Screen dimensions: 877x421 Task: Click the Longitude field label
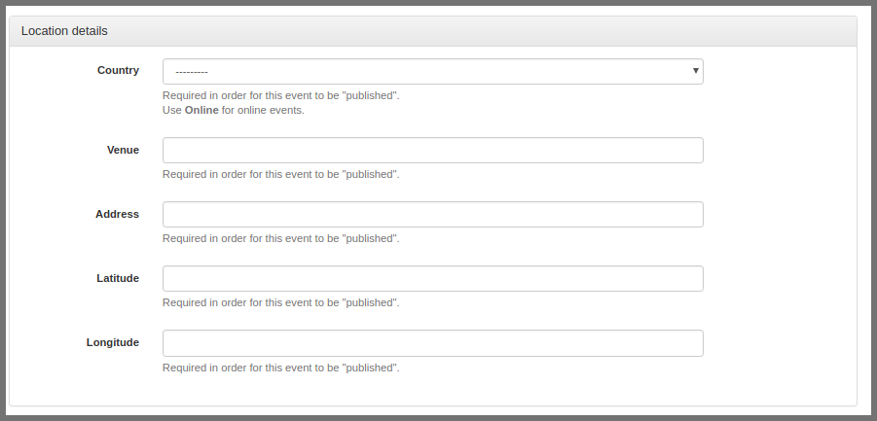click(112, 342)
